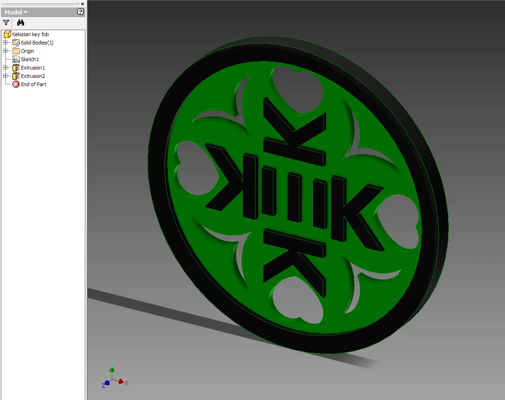Select the 'Kekistan key fob' root label

30,34
